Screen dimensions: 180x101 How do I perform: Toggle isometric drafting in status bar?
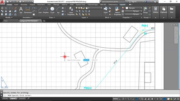[x=129, y=99]
